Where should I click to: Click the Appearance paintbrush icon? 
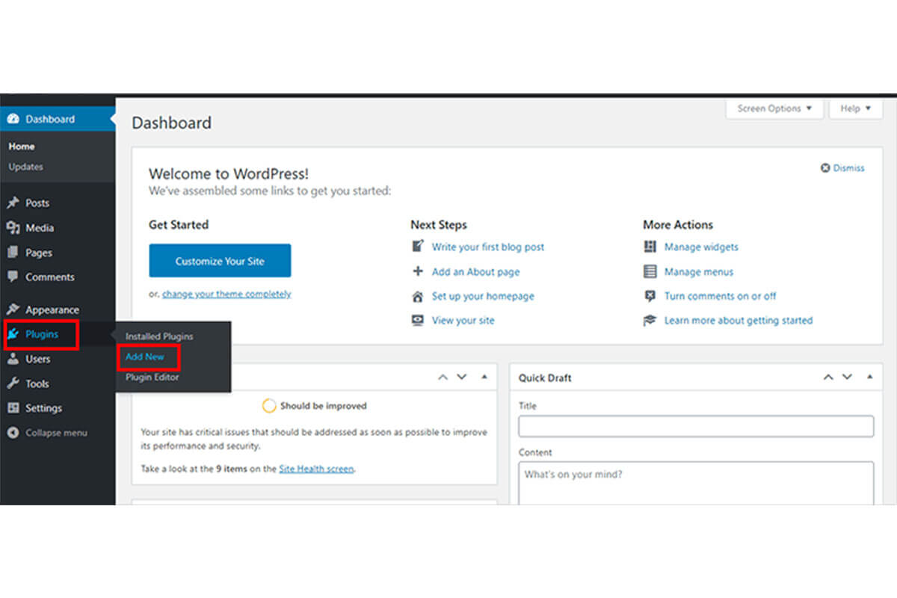pos(13,309)
